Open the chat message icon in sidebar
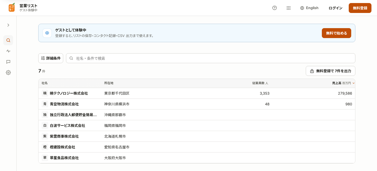377x171 pixels. pyautogui.click(x=8, y=62)
